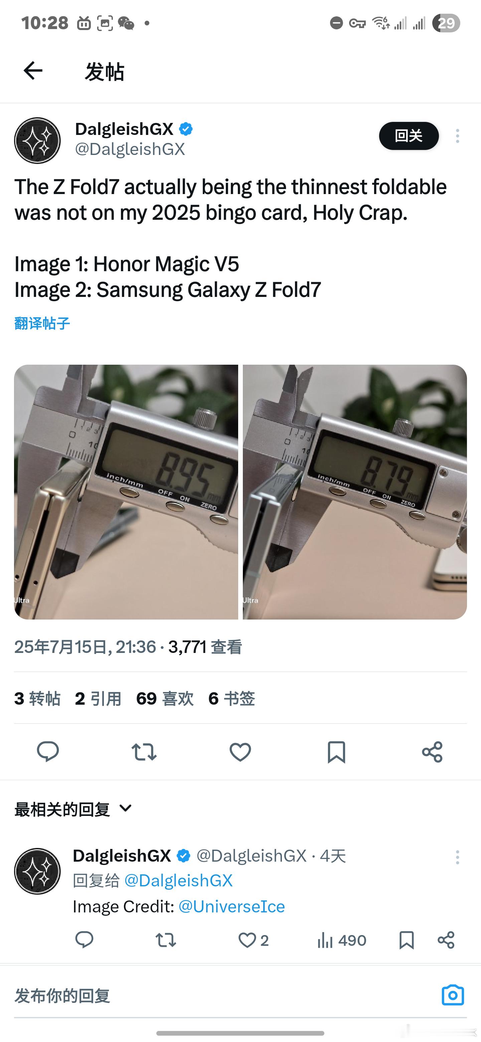Tap the main post's reply bubble icon
Screen dimensions: 481x1042
click(48, 752)
